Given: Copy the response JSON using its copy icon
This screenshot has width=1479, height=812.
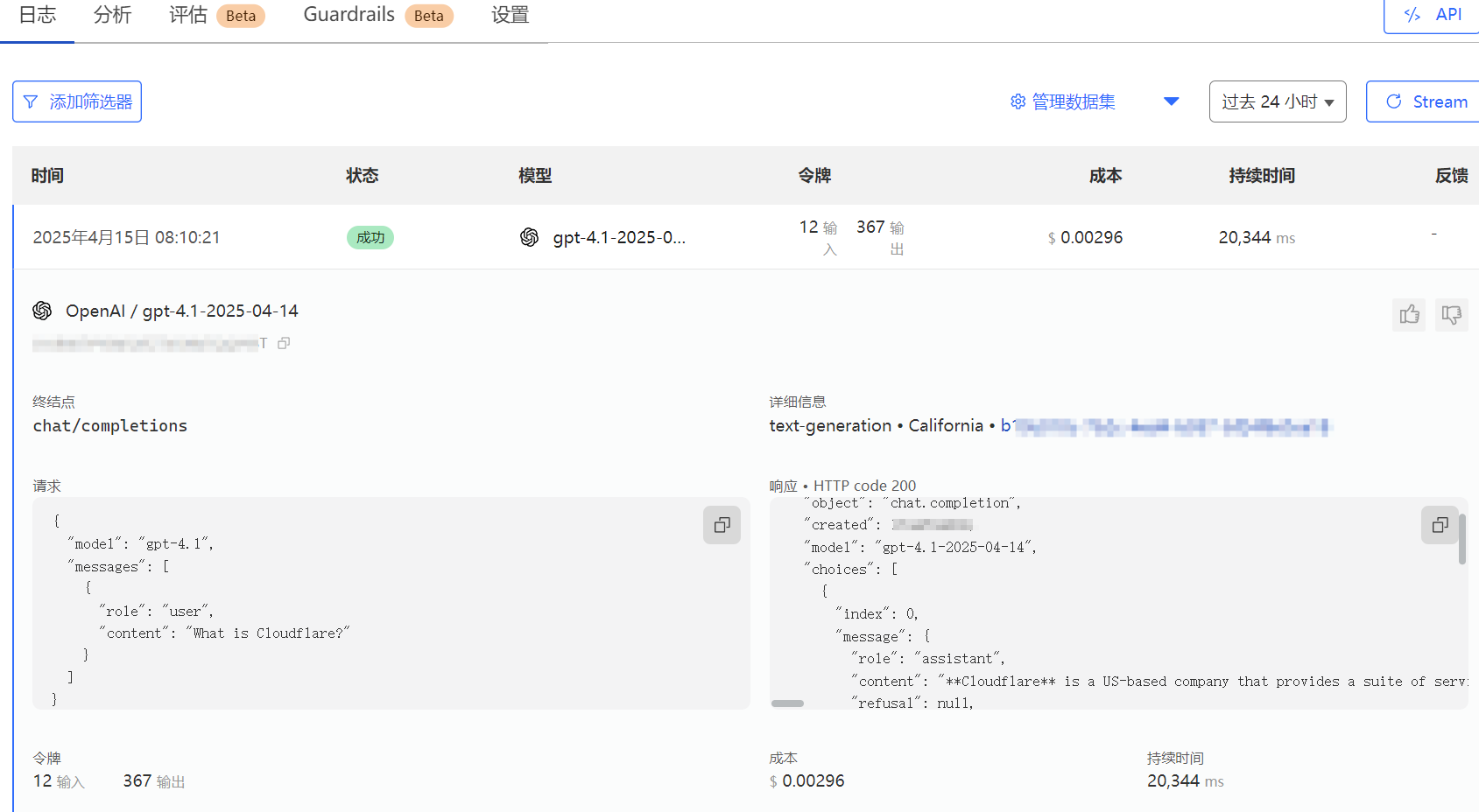Looking at the screenshot, I should click(x=1440, y=525).
